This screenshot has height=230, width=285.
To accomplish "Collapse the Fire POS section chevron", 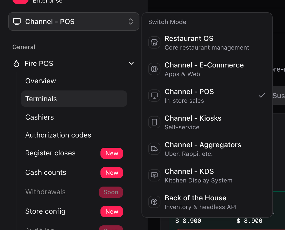I will (131, 63).
